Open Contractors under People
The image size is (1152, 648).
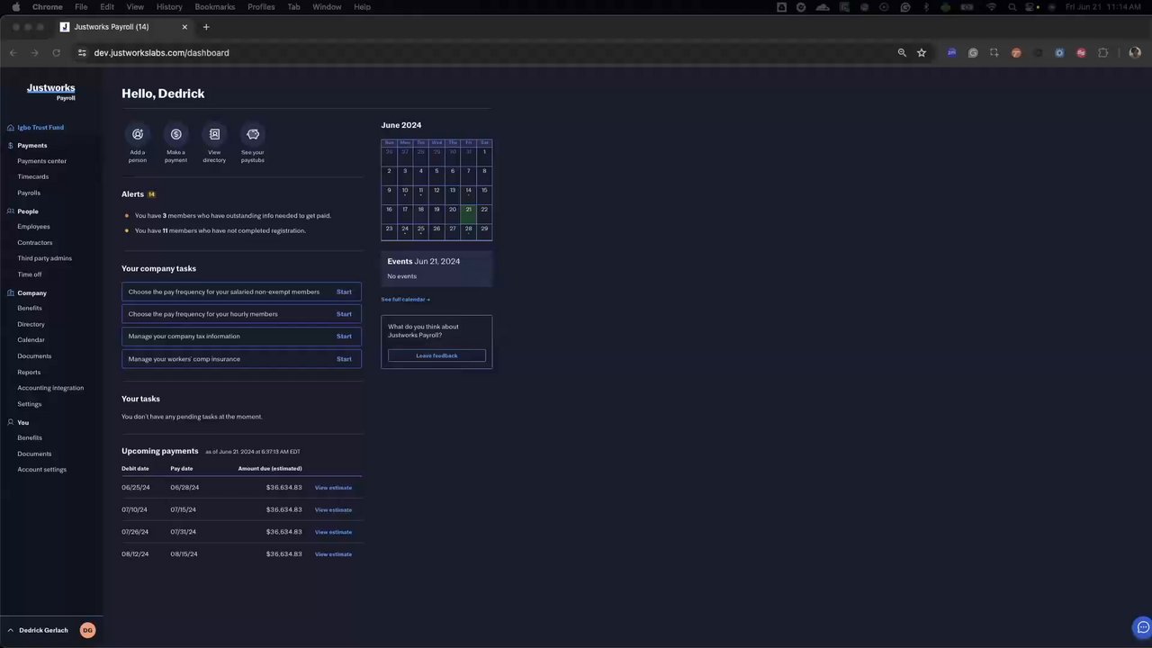[35, 243]
